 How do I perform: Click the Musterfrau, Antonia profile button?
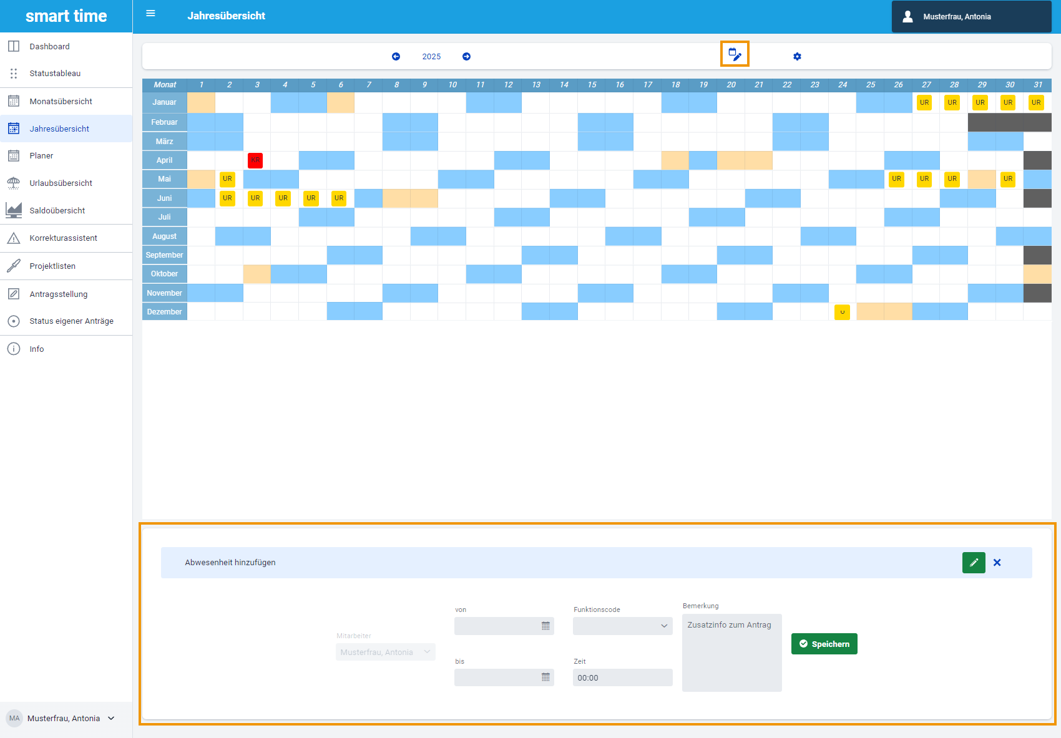tap(971, 17)
